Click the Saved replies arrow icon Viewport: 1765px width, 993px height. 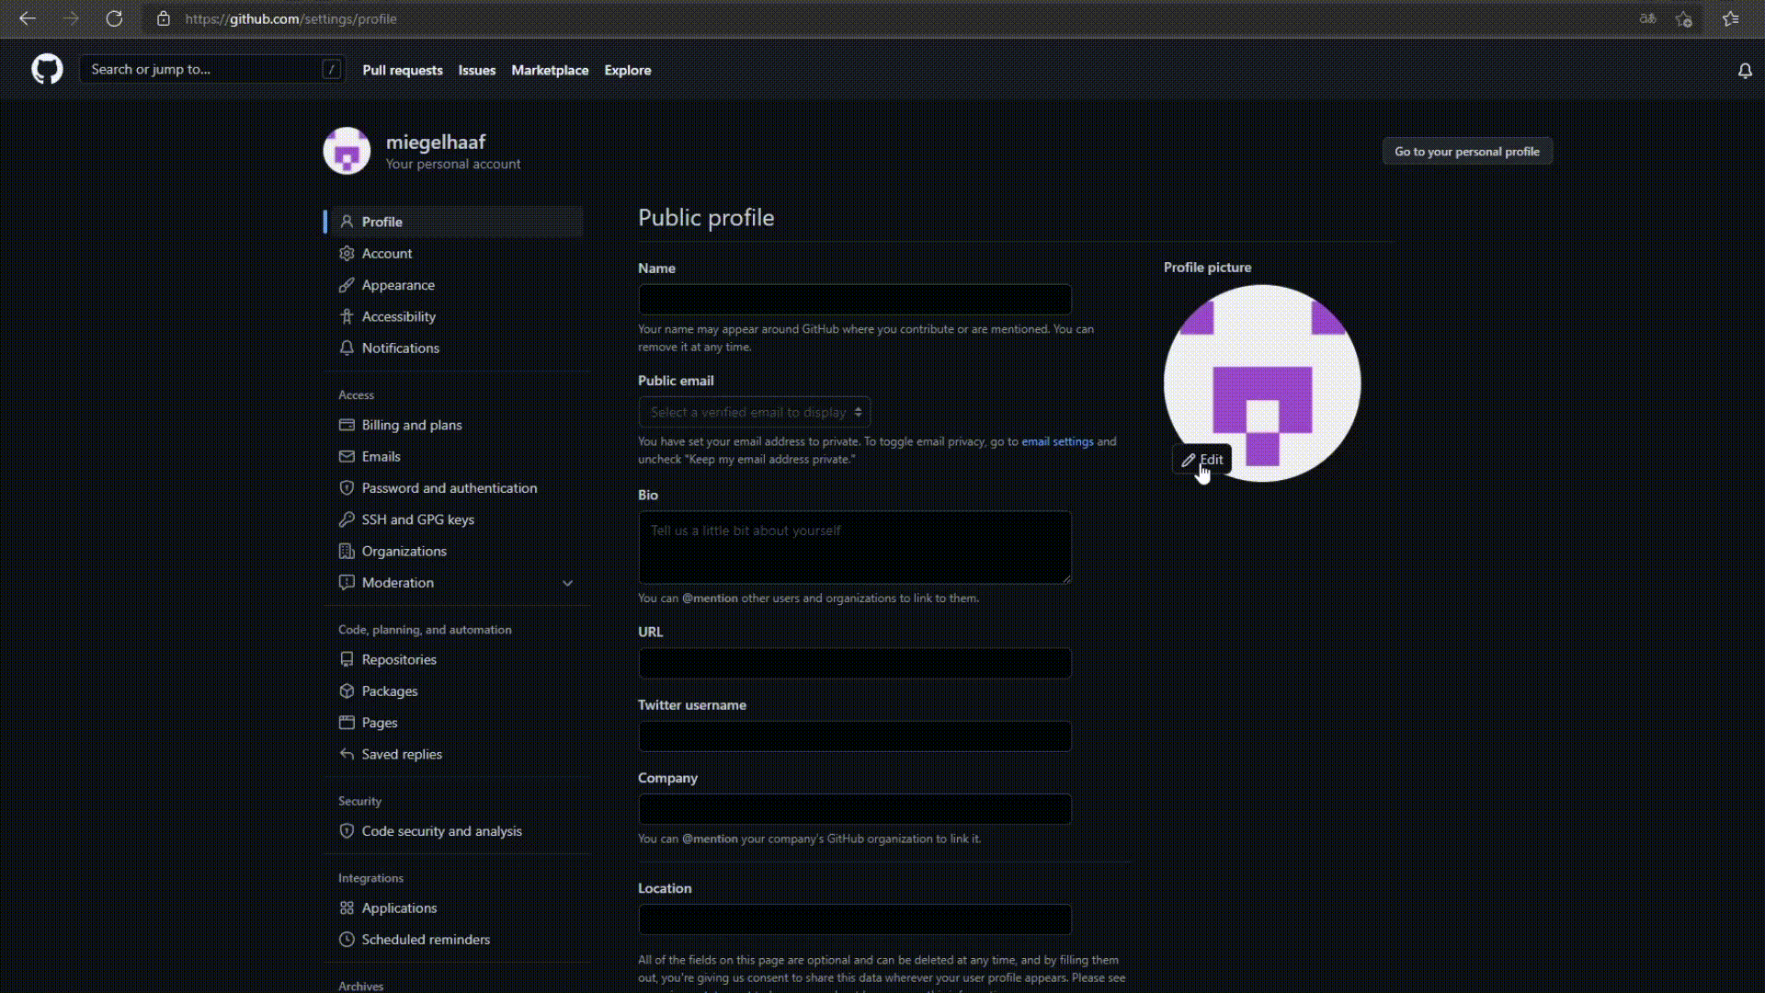[347, 754]
